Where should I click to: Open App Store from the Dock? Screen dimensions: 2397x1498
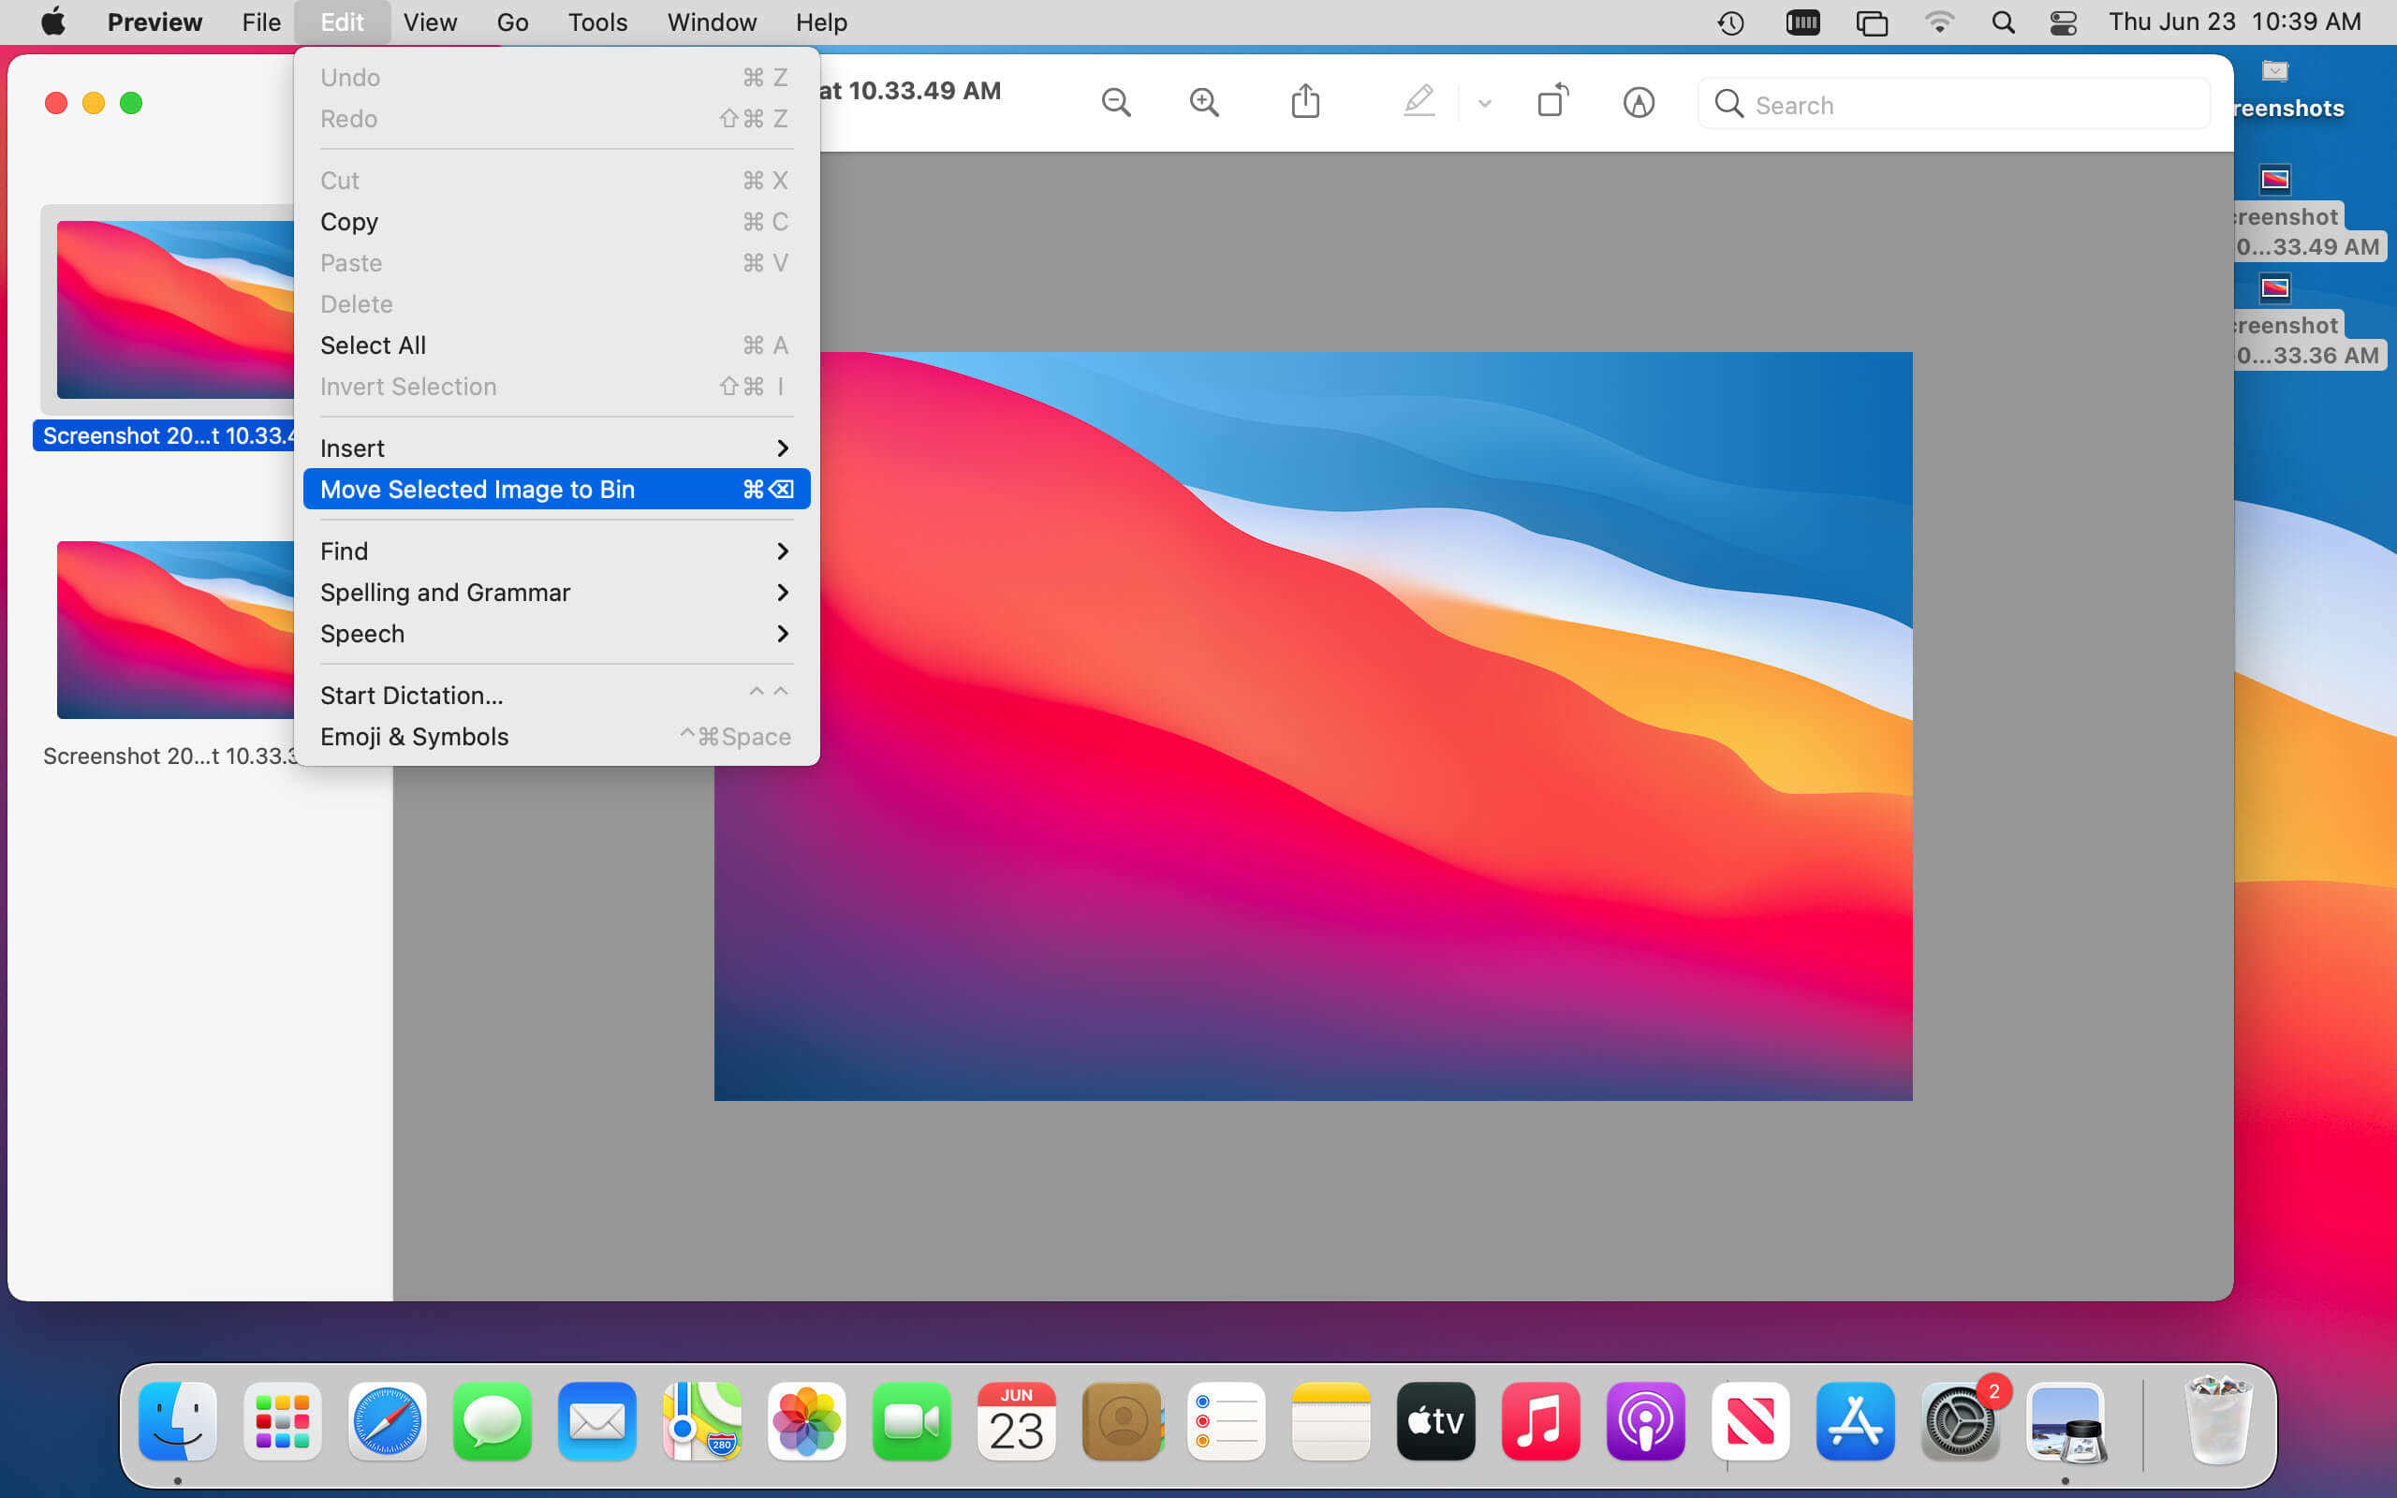pyautogui.click(x=1856, y=1422)
